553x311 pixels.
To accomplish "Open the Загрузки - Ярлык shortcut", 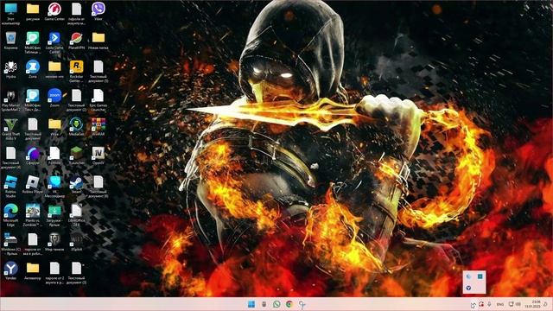I will point(54,216).
